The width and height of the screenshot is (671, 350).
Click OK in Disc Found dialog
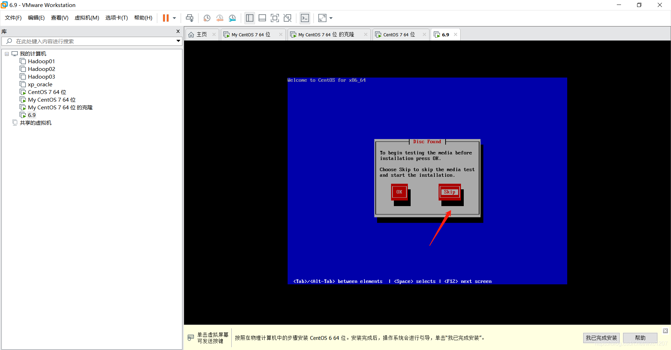pos(399,192)
